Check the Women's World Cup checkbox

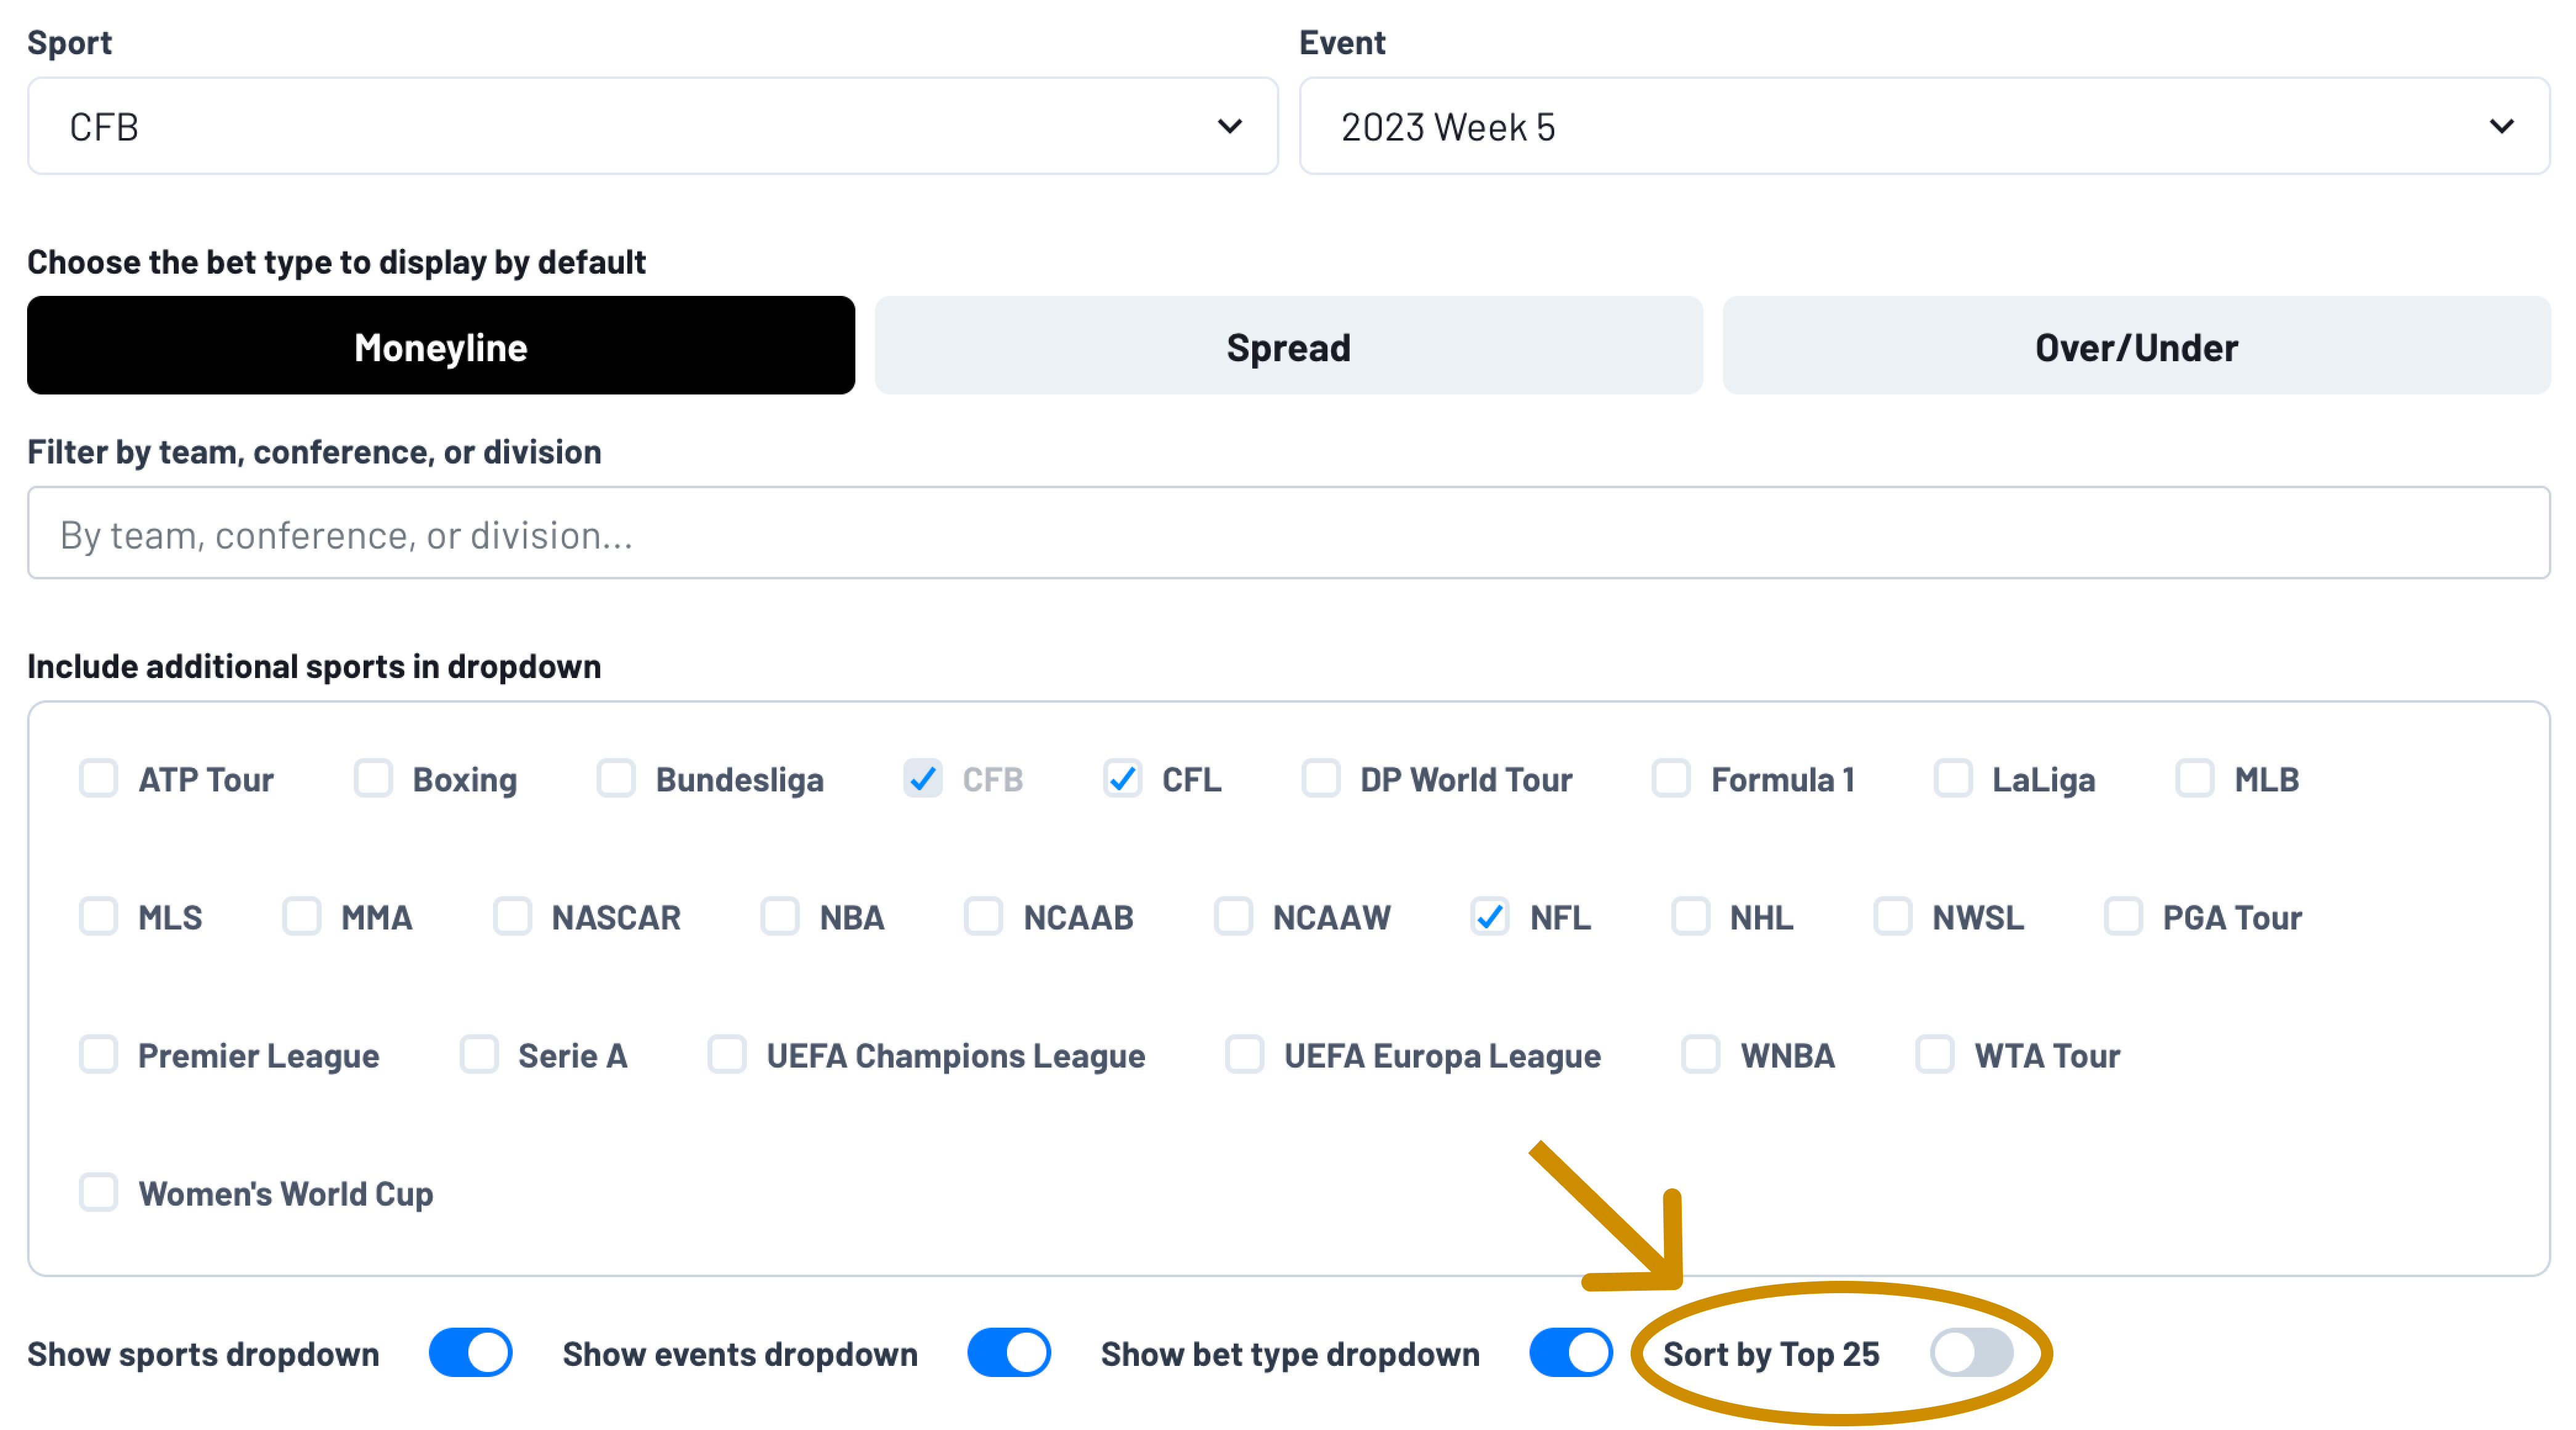[99, 1192]
